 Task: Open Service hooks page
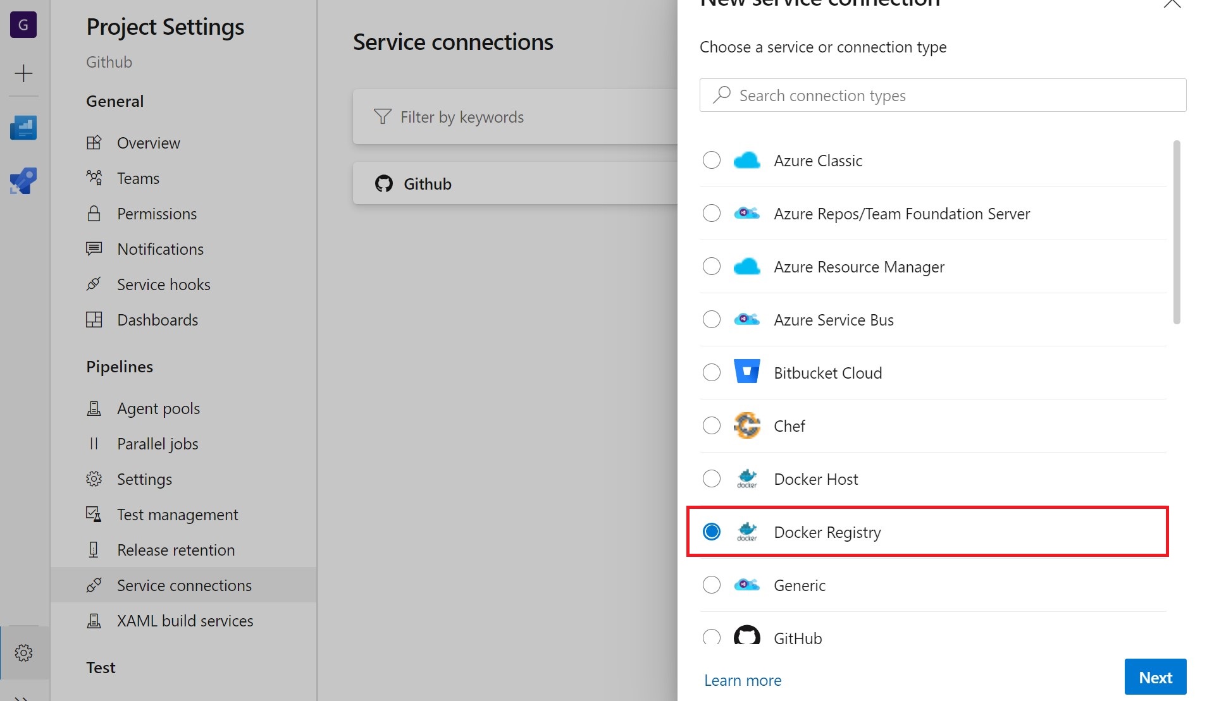pos(183,284)
